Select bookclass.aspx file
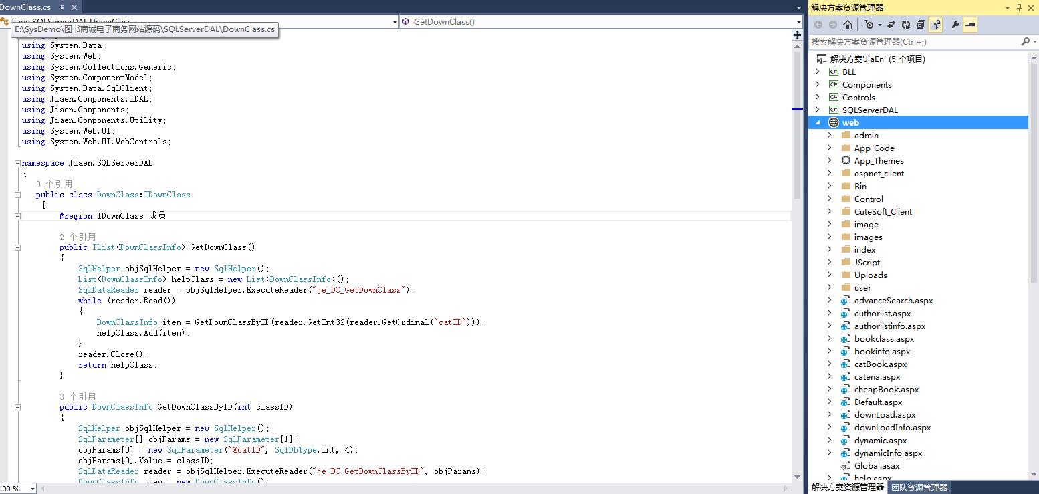Image resolution: width=1039 pixels, height=494 pixels. tap(884, 338)
